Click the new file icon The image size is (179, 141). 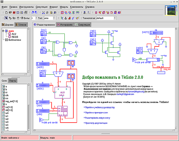tap(6, 12)
